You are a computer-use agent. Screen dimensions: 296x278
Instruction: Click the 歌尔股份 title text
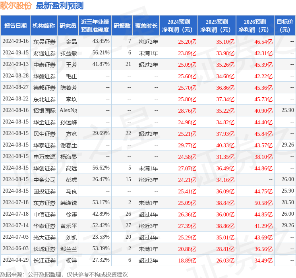coord(16,6)
